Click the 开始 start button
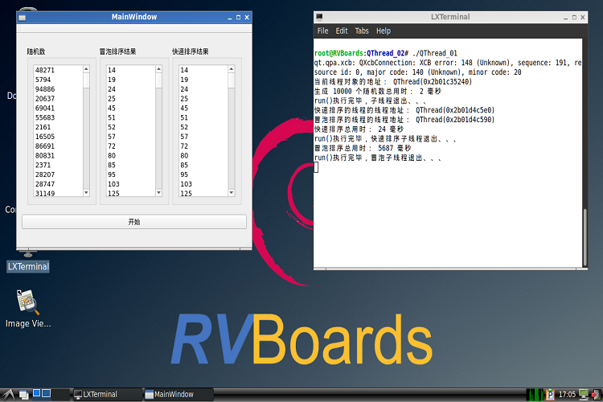Image resolution: width=603 pixels, height=402 pixels. click(133, 222)
